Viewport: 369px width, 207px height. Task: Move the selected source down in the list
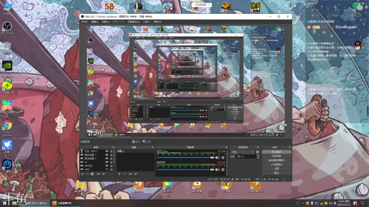(103, 174)
